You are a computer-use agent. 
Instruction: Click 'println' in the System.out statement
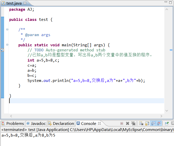[61, 81]
